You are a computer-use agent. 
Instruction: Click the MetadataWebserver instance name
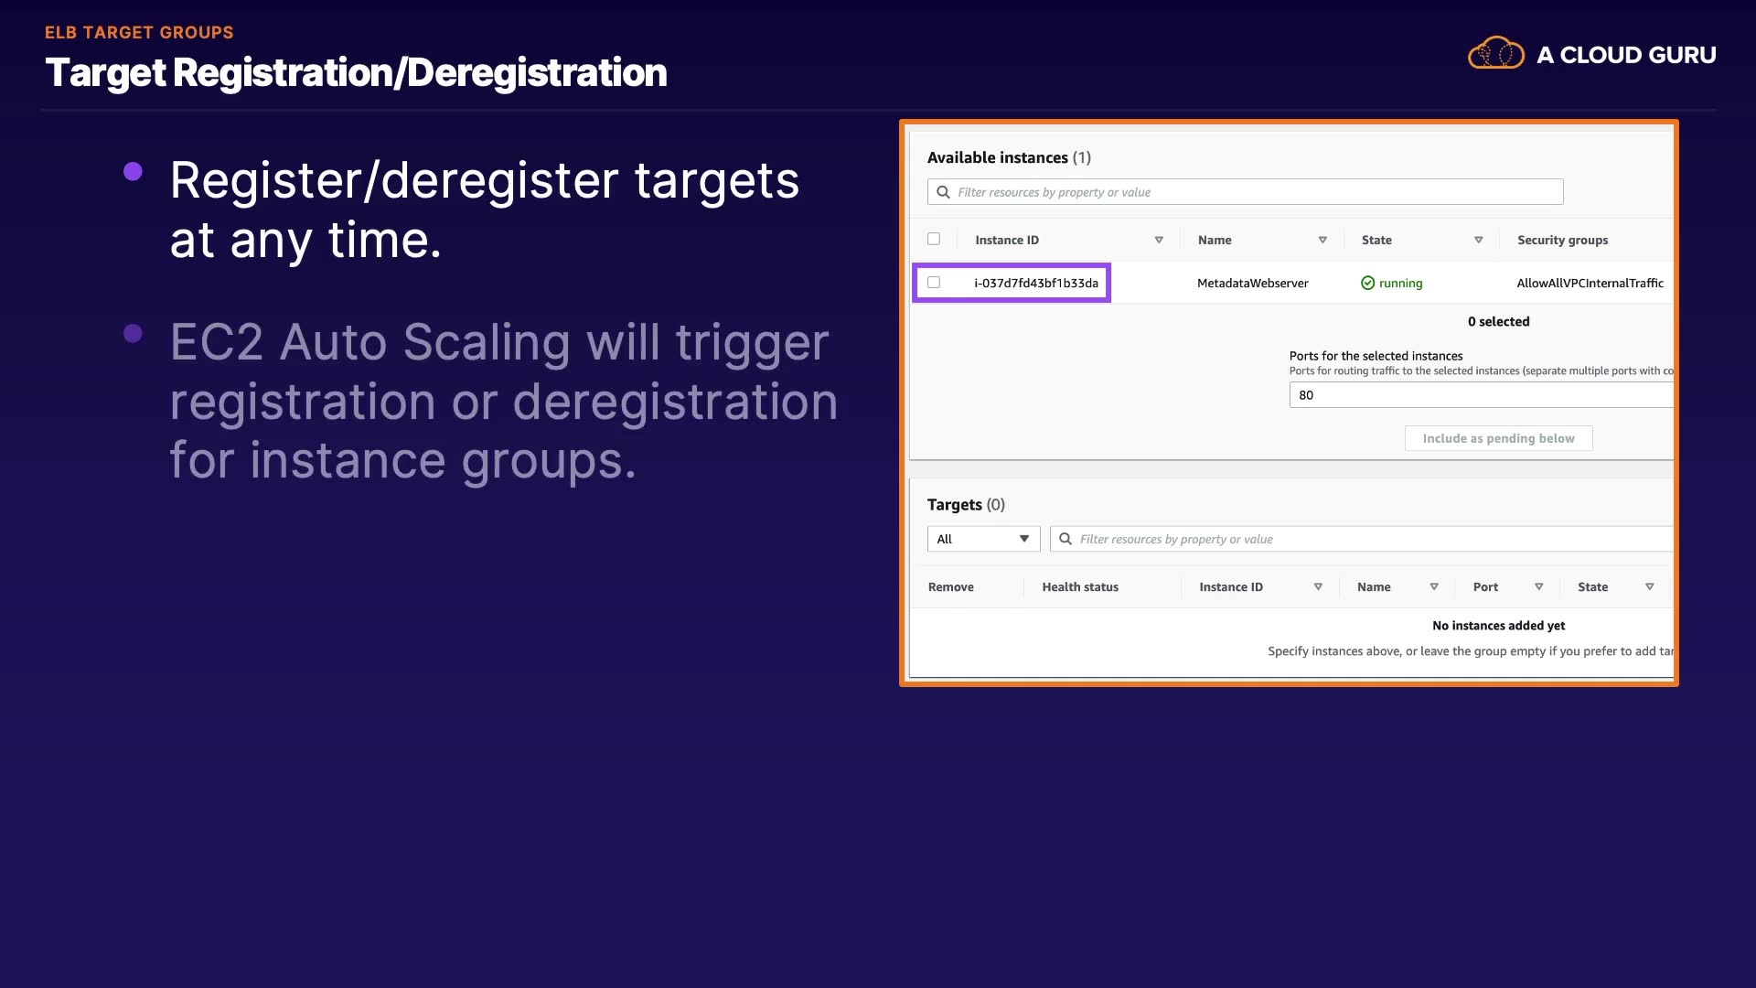tap(1252, 284)
